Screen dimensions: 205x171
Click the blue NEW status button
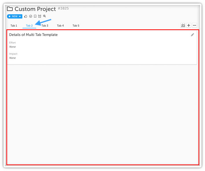click(15, 17)
